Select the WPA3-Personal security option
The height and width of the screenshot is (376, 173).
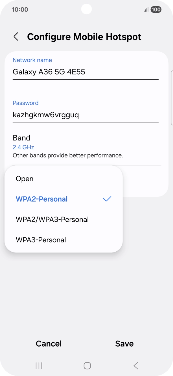[40, 240]
